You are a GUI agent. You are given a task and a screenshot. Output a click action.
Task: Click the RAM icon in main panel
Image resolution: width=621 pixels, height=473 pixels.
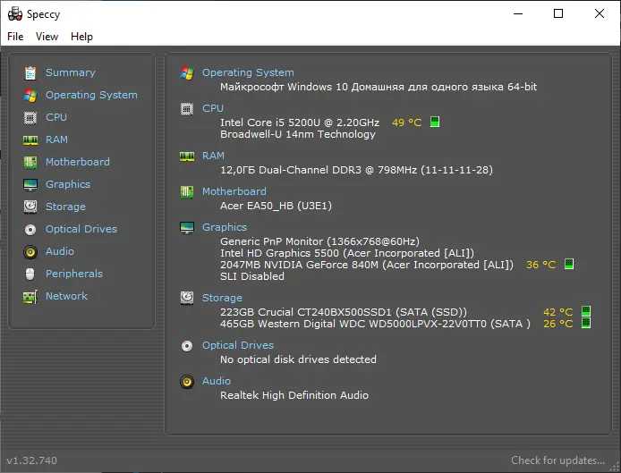coord(187,156)
